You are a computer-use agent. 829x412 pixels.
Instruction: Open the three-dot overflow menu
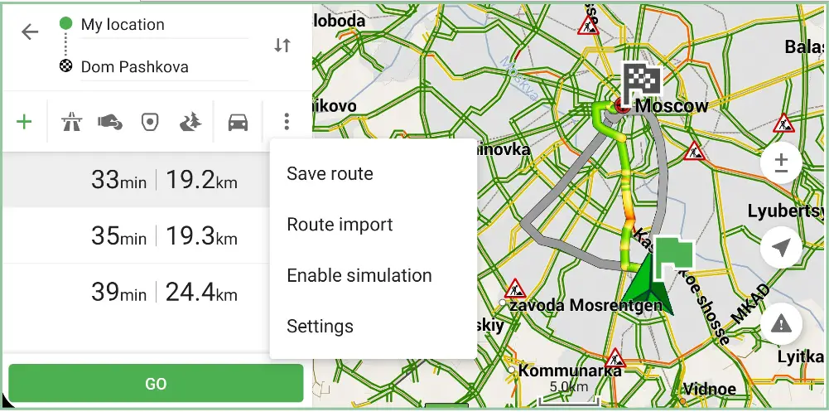pyautogui.click(x=287, y=122)
